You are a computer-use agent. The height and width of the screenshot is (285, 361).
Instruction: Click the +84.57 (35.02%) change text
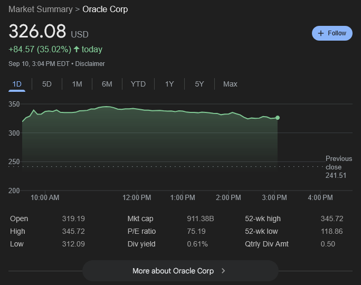click(40, 49)
